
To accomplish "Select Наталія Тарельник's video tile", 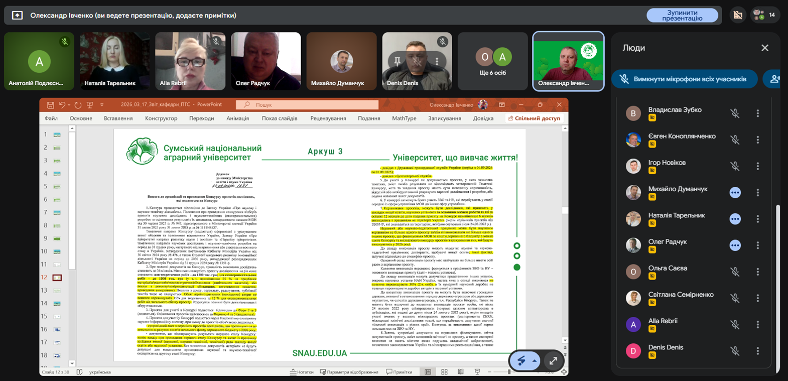I will click(x=114, y=61).
